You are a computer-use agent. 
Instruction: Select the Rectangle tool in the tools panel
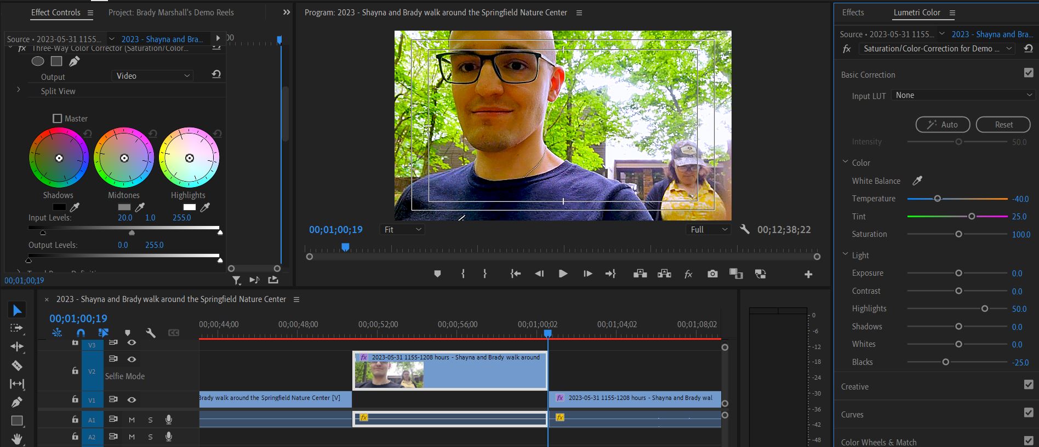coord(17,421)
